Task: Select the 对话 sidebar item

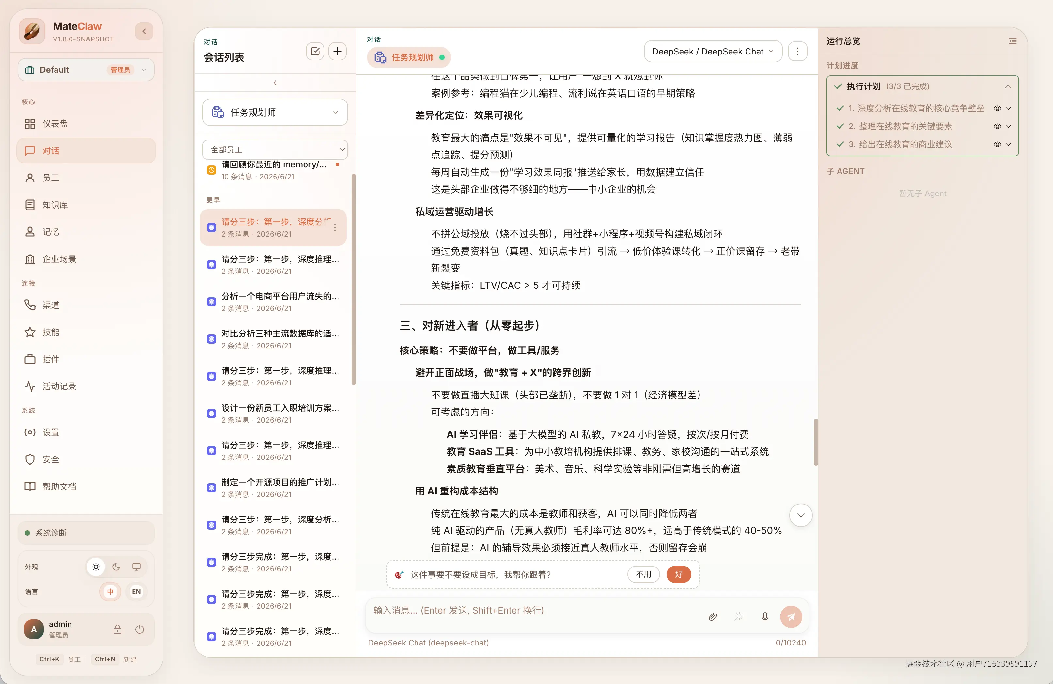Action: [86, 150]
